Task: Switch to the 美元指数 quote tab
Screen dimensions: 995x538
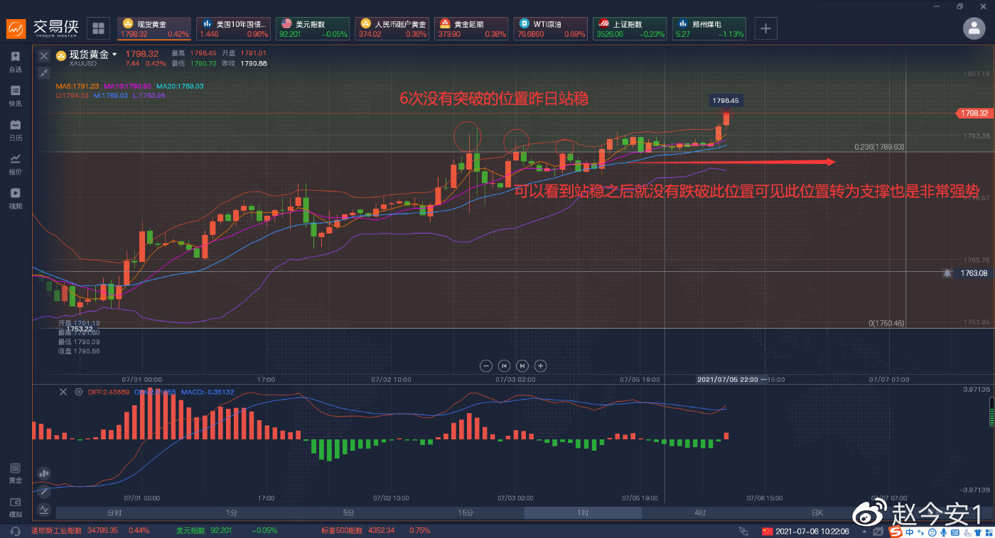Action: [x=313, y=28]
